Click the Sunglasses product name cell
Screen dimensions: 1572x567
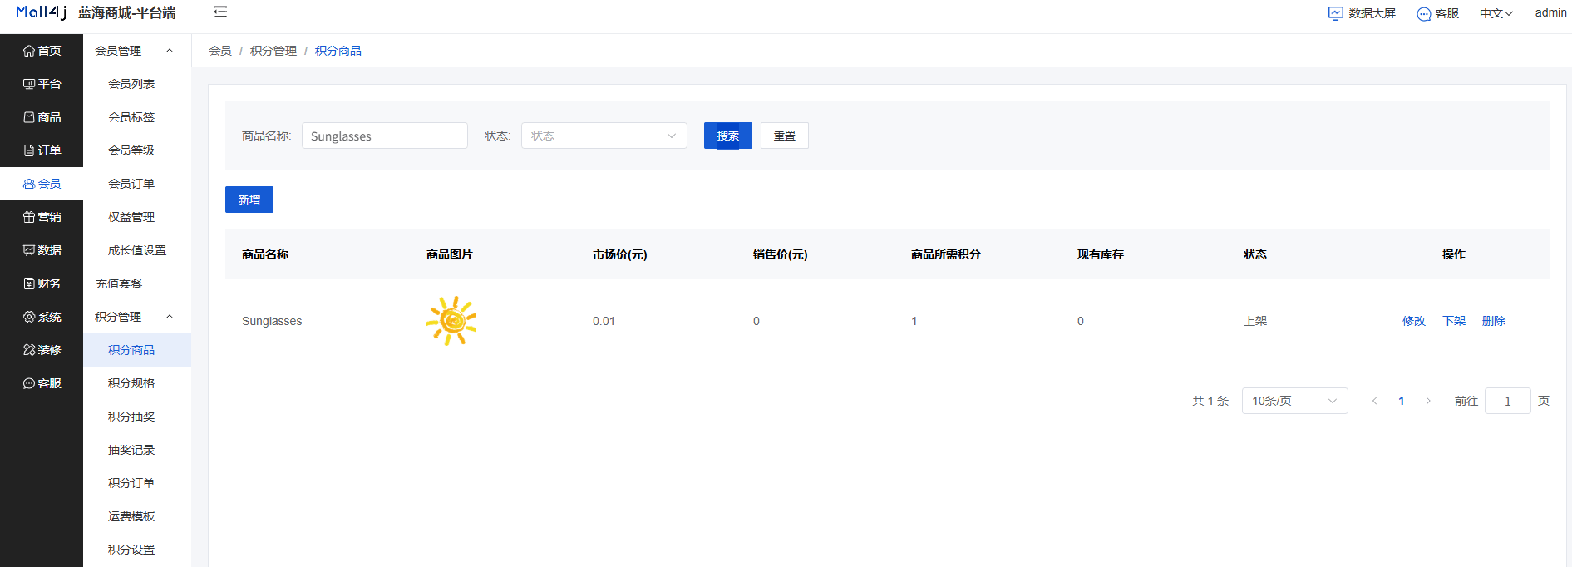272,321
